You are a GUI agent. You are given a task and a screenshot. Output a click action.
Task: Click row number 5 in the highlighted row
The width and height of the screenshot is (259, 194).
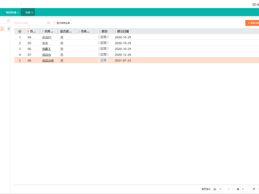tap(20, 60)
